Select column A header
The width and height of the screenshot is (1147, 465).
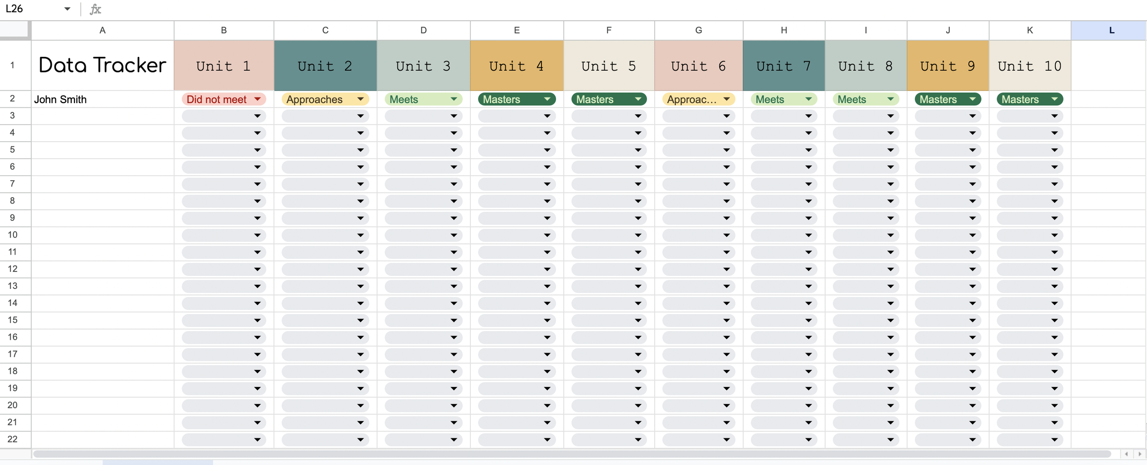[103, 30]
